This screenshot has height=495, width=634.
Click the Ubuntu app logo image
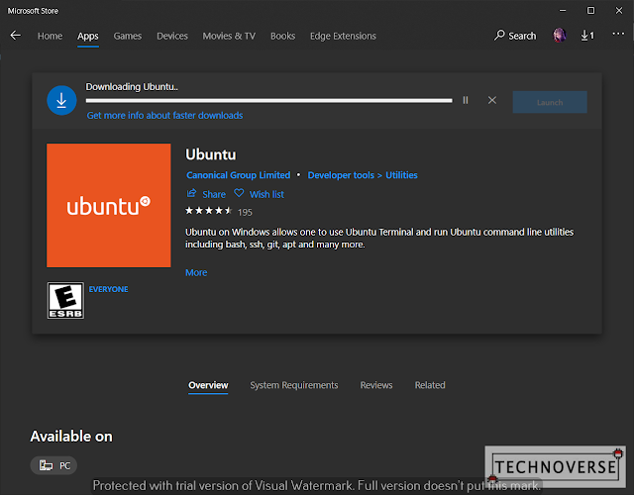(x=109, y=205)
